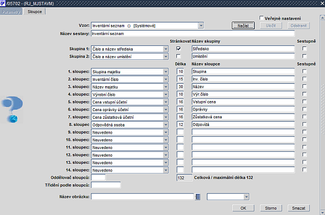Click empty Délka field for 9. sloupec
This screenshot has width=325, height=215.
[x=180, y=132]
